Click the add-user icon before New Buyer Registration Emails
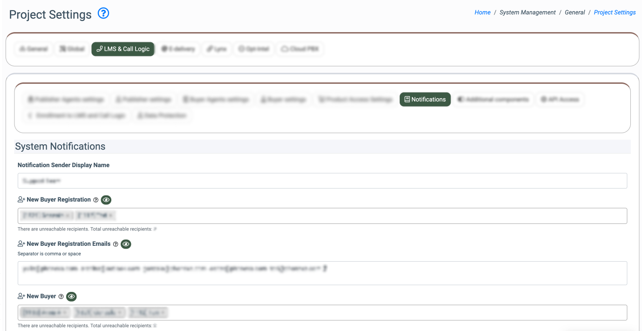642x331 pixels. [x=21, y=244]
